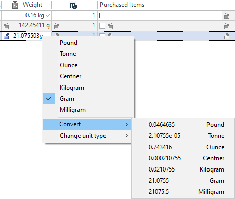
Task: Convert value to 0.0464635 Pound
Action: [183, 125]
